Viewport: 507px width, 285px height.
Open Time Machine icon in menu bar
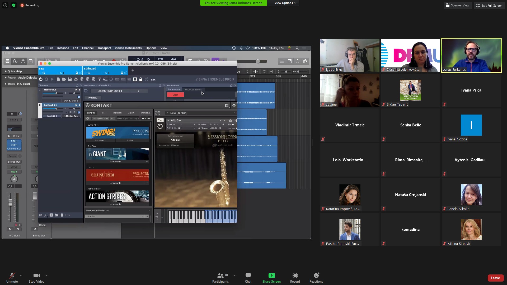234,48
